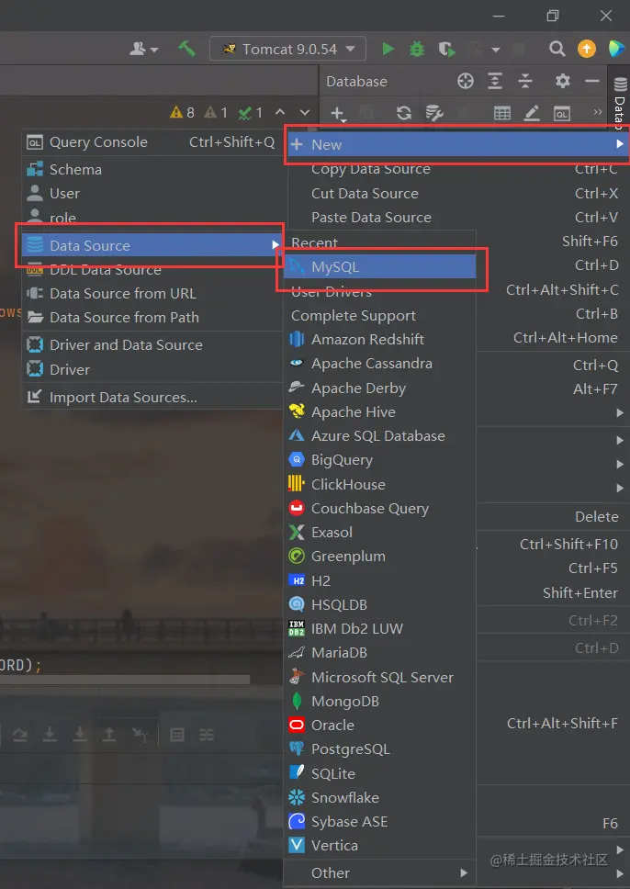630x889 pixels.
Task: Choose Exasol data source
Action: [x=380, y=533]
